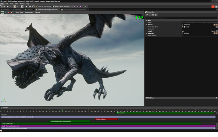Collapse the Misc property group

[x=146, y=20]
